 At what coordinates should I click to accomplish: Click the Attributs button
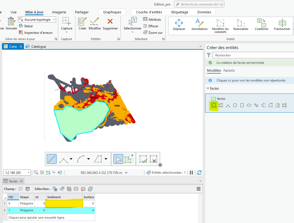tap(152, 20)
